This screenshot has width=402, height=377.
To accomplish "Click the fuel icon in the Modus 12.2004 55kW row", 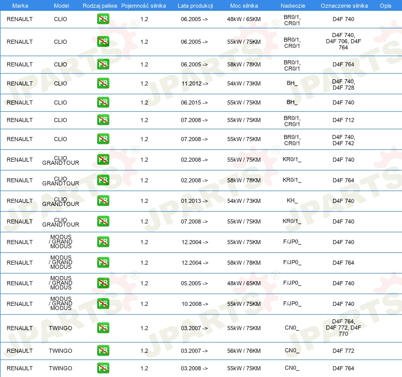I will click(x=103, y=242).
